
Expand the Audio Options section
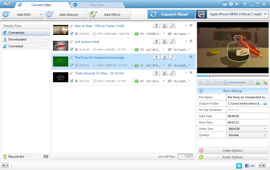tap(233, 157)
